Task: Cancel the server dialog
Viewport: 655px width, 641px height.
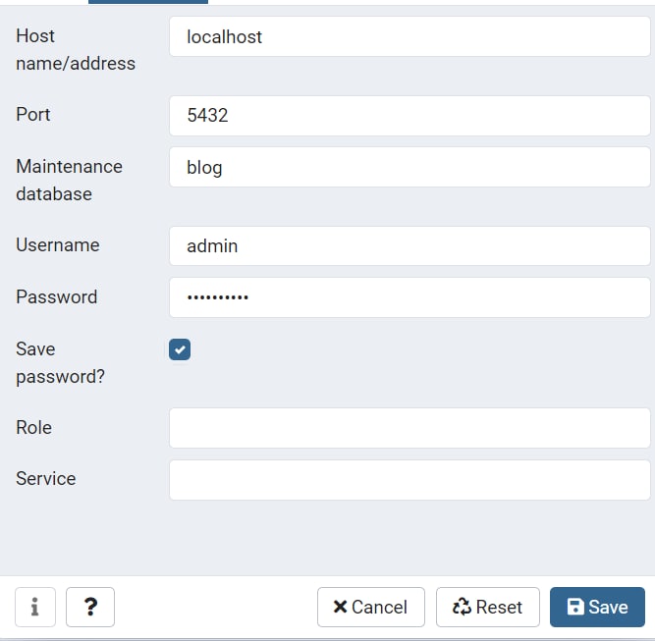Action: [x=371, y=607]
